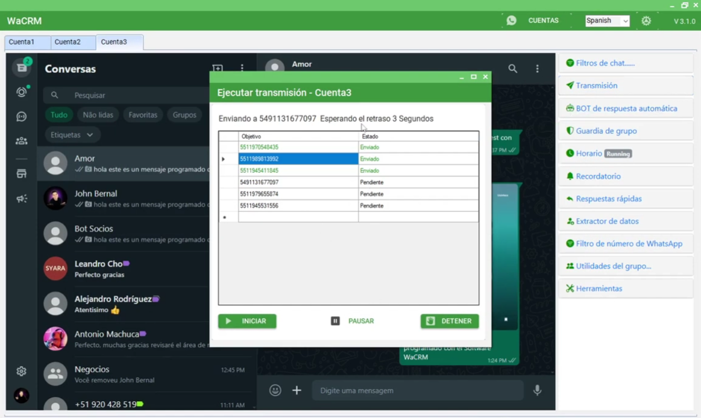The image size is (701, 418).
Task: Select the Favoritas filter chip
Action: (x=143, y=115)
